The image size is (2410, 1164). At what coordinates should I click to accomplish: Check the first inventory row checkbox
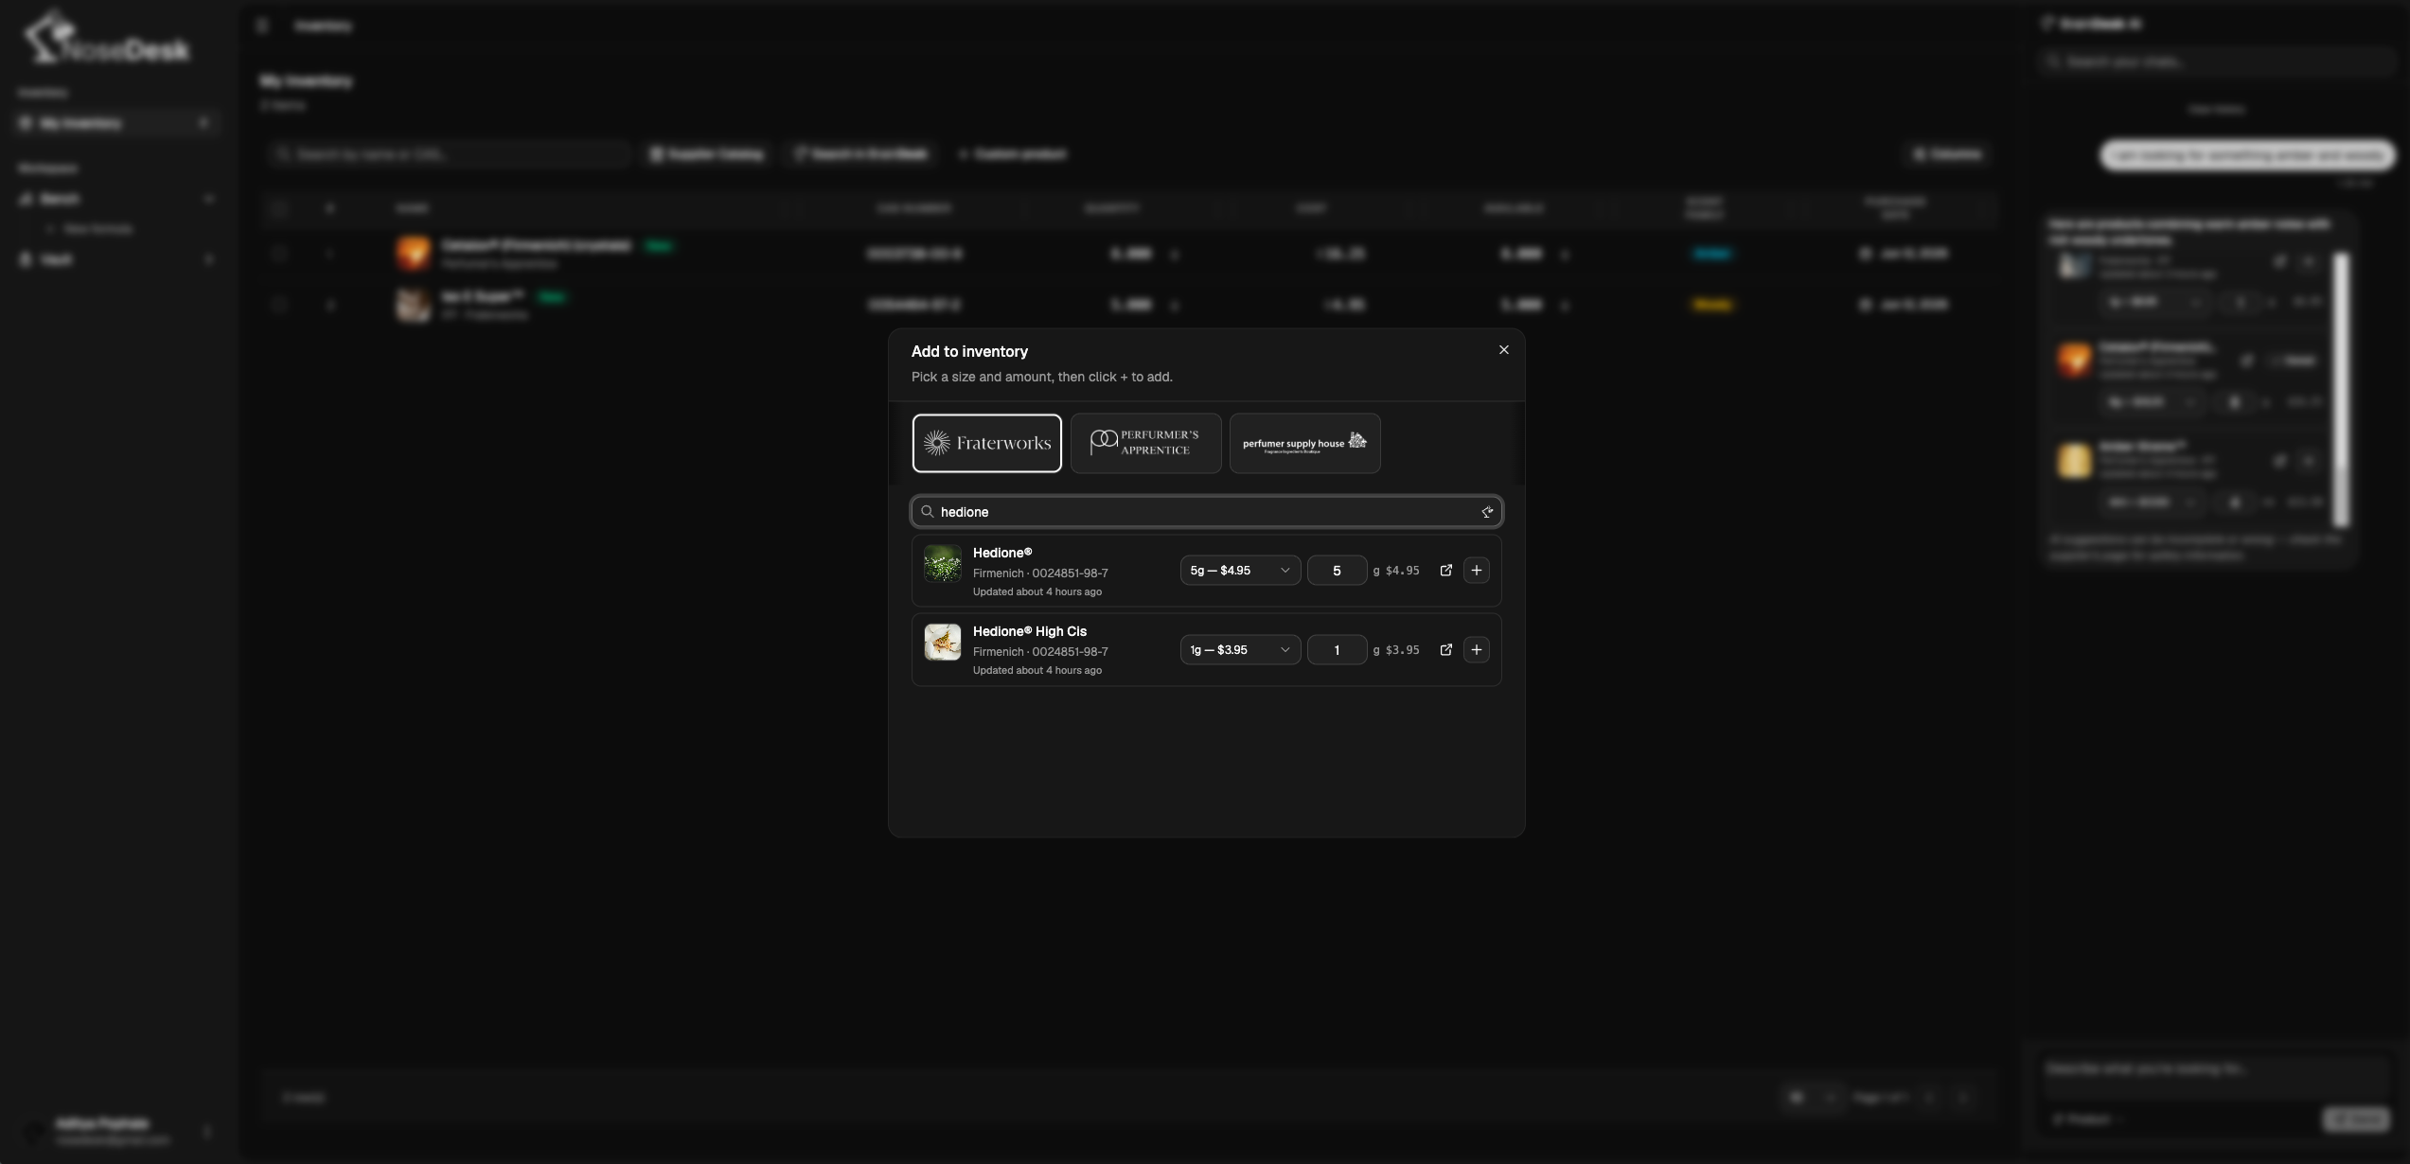[277, 253]
